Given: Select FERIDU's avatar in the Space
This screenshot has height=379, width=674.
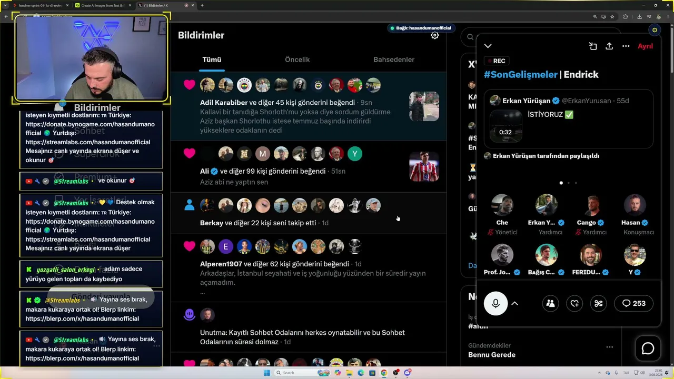Looking at the screenshot, I should pyautogui.click(x=590, y=255).
